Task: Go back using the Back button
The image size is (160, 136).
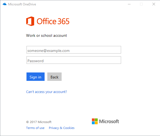Action: pos(54,77)
